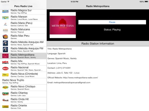Click the Radio Station Information header
The width and height of the screenshot is (149, 111).
coord(98,43)
